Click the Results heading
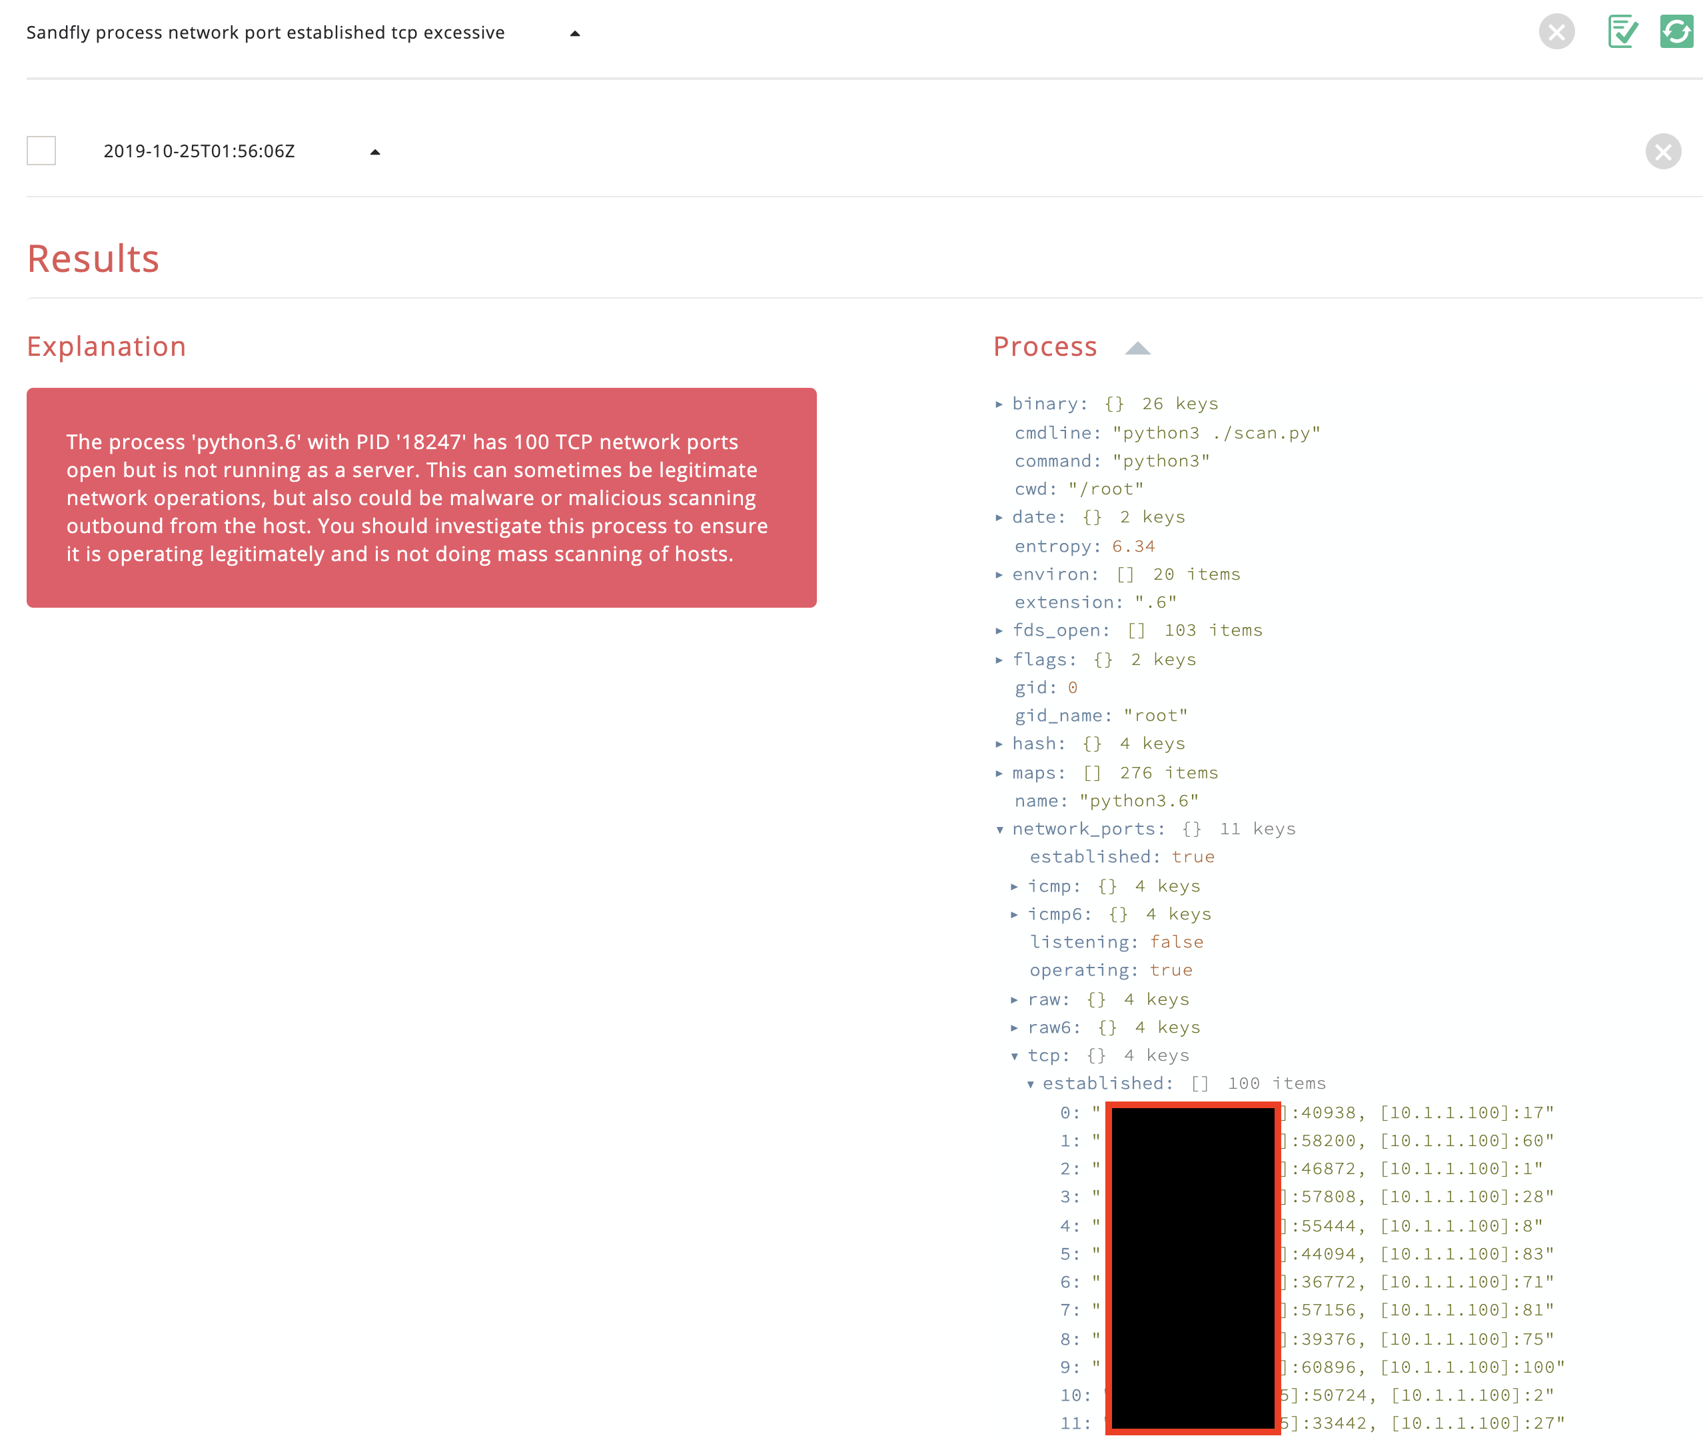1703x1438 pixels. pyautogui.click(x=93, y=259)
